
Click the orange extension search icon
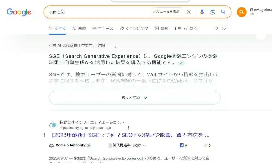[241, 12]
